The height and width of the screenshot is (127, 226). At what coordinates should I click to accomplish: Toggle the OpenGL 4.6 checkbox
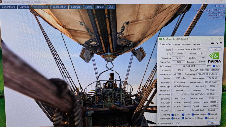coord(206,118)
